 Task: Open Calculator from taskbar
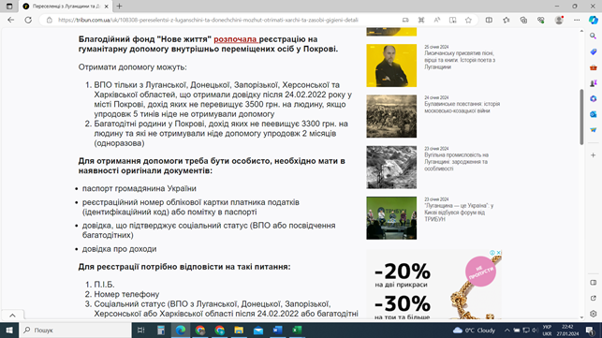coord(161,330)
